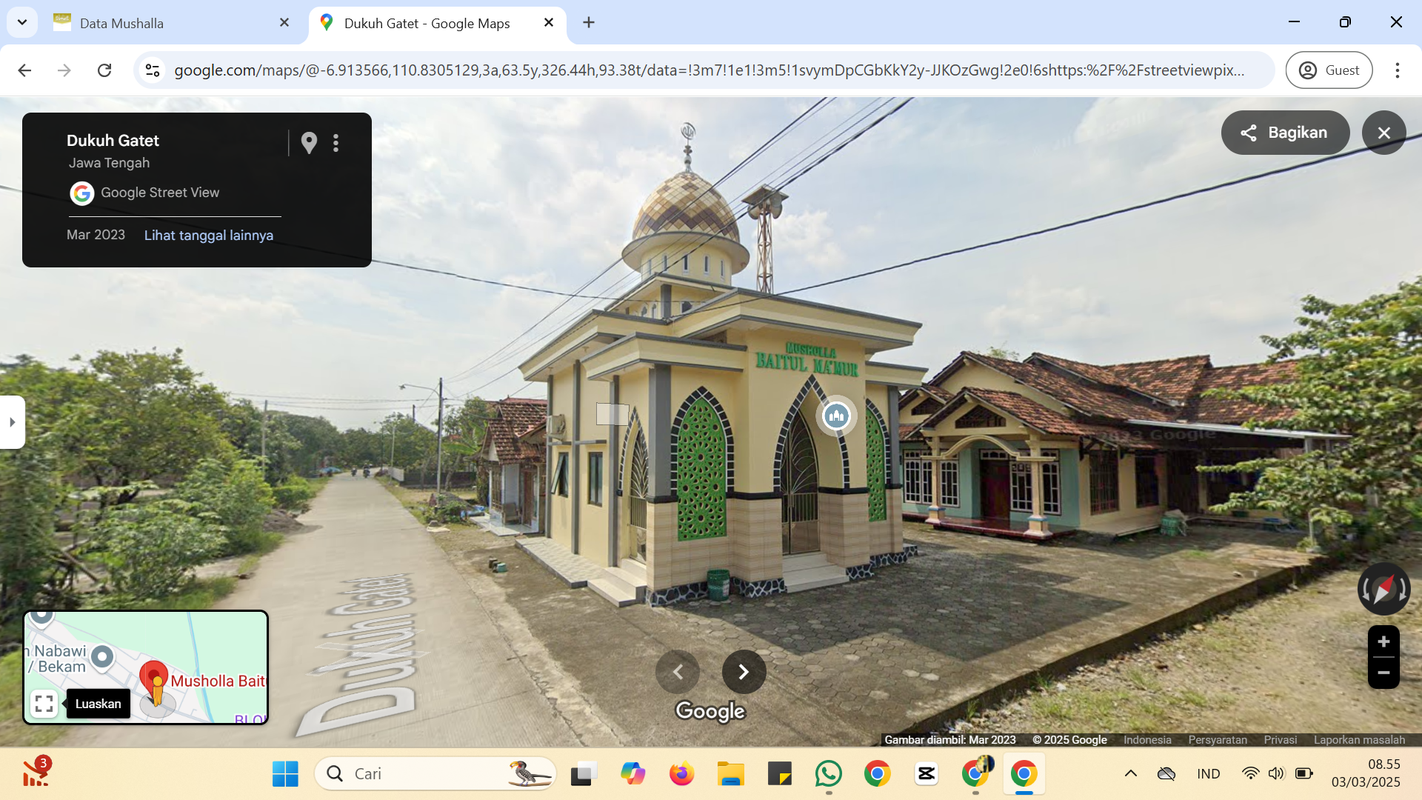Close the Data Mushalla tab
This screenshot has width=1422, height=800.
[x=284, y=23]
